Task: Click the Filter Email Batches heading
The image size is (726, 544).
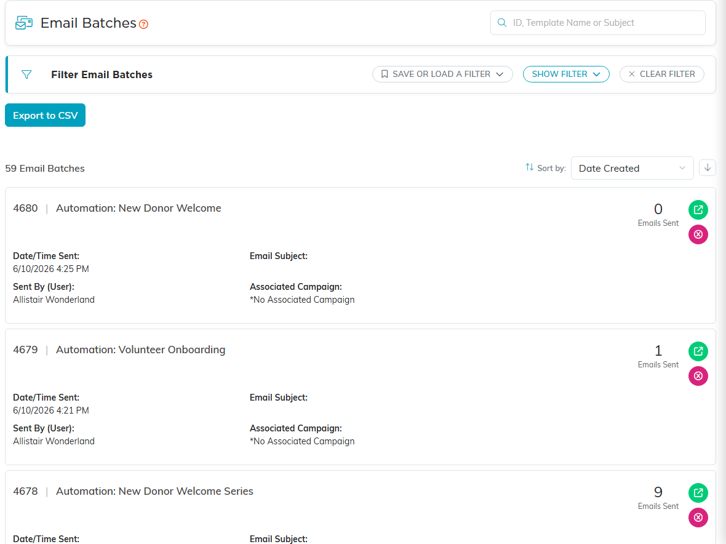Action: click(x=102, y=74)
